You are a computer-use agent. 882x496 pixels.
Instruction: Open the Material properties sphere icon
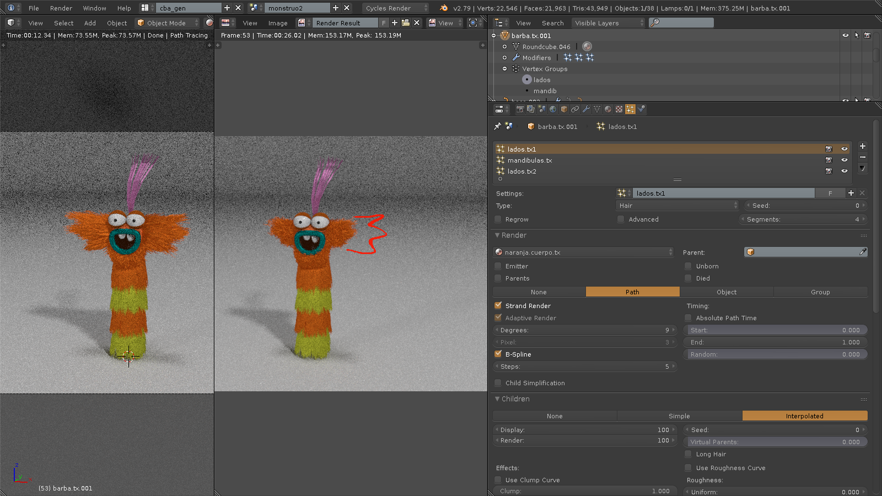[x=608, y=109]
